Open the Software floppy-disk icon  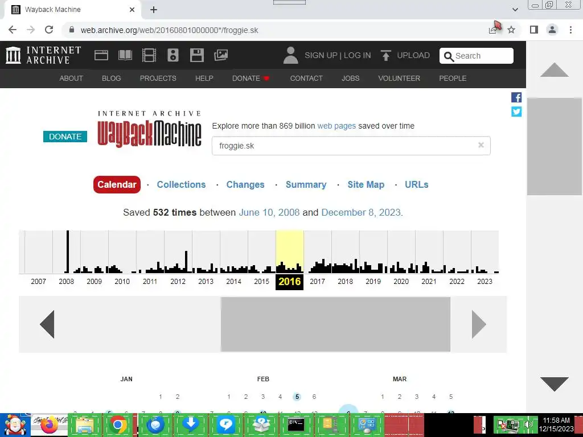(196, 55)
